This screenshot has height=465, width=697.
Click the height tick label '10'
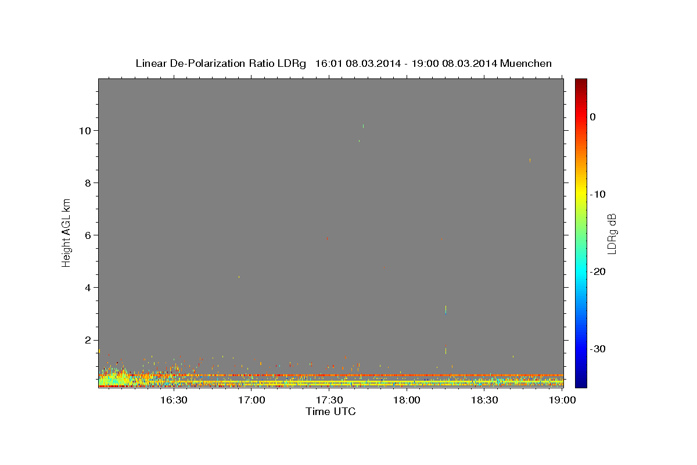point(85,130)
